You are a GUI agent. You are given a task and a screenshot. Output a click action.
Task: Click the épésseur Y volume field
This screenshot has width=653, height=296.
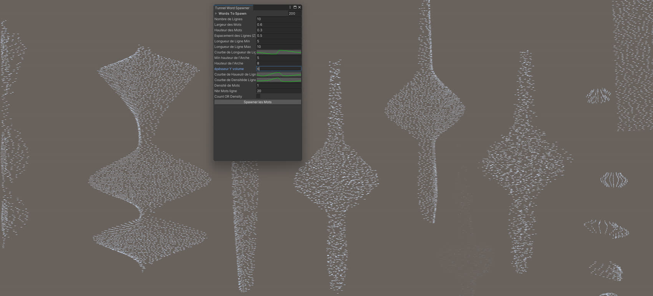279,69
